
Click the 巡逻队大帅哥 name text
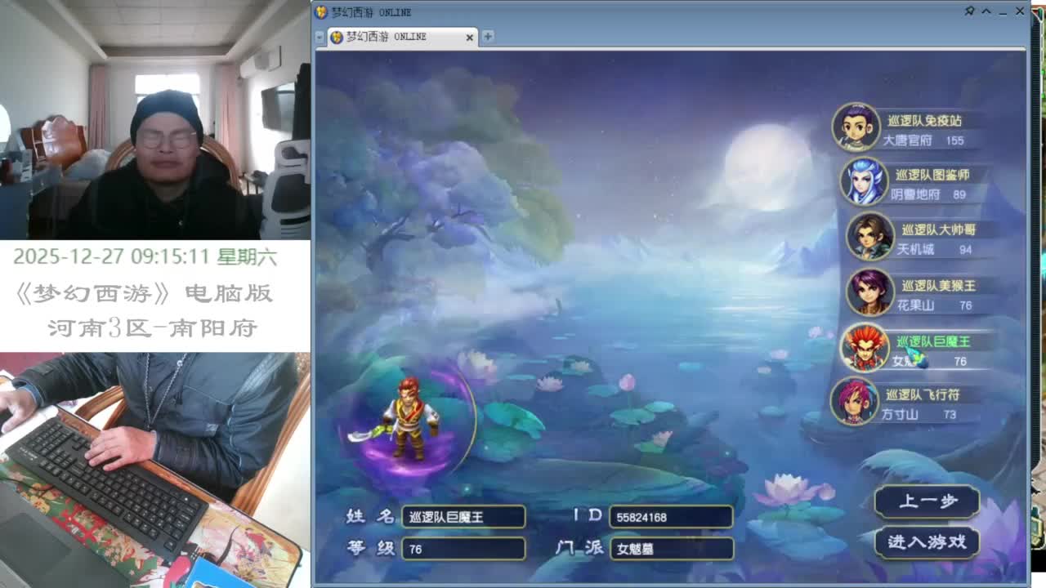tap(938, 230)
